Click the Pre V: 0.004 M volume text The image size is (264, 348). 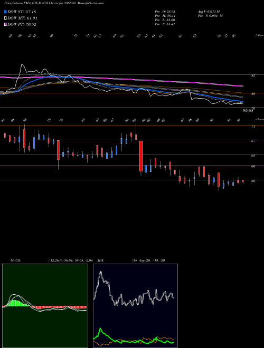click(x=210, y=16)
